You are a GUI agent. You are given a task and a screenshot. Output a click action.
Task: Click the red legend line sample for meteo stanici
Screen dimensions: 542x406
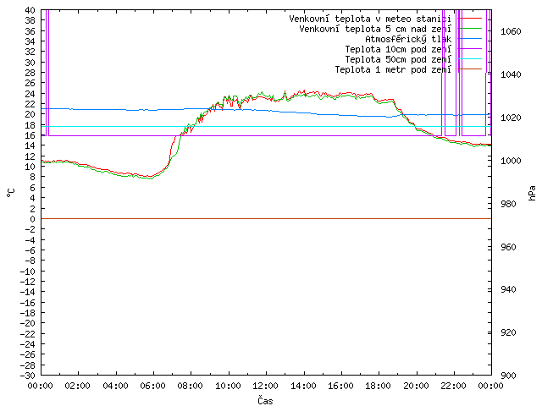tap(469, 19)
